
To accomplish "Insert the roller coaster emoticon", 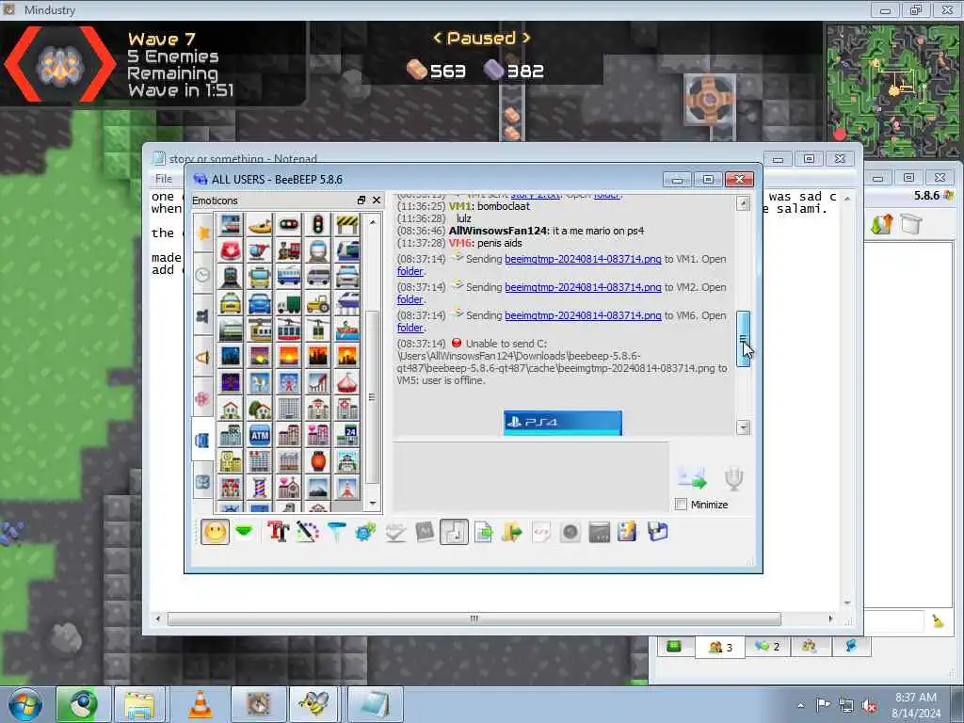I will [x=318, y=382].
